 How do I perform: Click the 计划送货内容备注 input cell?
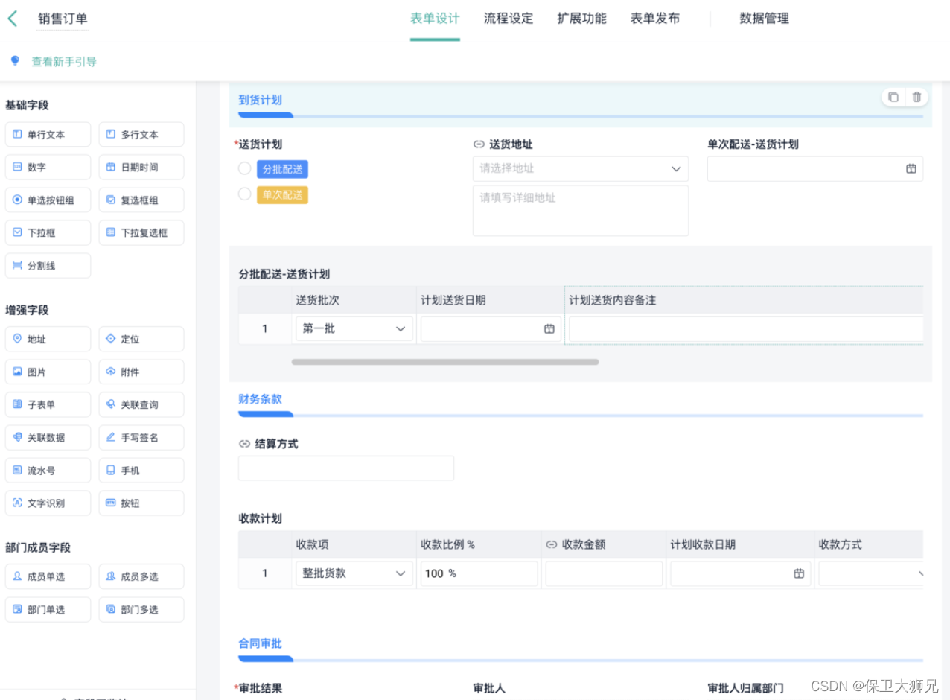(x=746, y=328)
